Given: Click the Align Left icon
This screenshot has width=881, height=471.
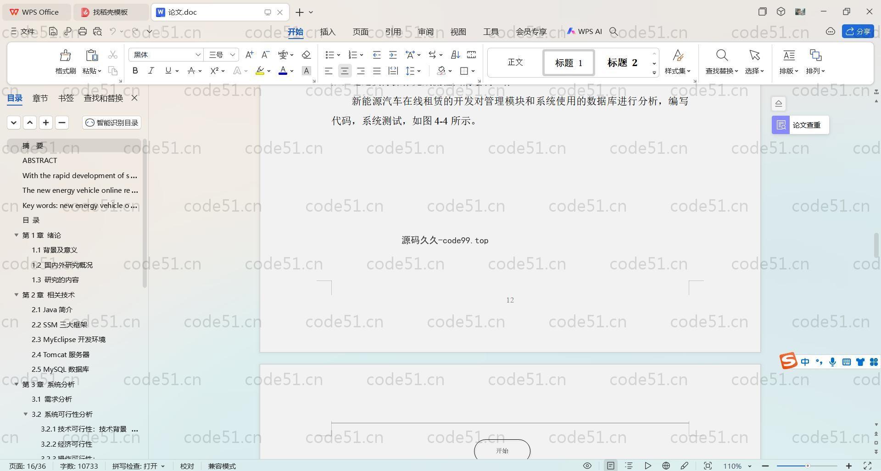Looking at the screenshot, I should click(x=329, y=71).
